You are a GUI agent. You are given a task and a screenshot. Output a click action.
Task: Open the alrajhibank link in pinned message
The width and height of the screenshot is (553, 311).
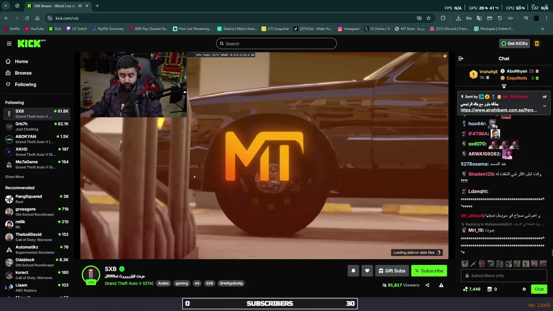pos(499,110)
